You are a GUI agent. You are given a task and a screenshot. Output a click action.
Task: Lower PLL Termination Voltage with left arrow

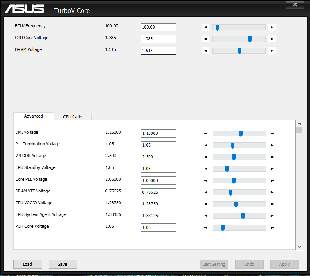tap(206, 145)
